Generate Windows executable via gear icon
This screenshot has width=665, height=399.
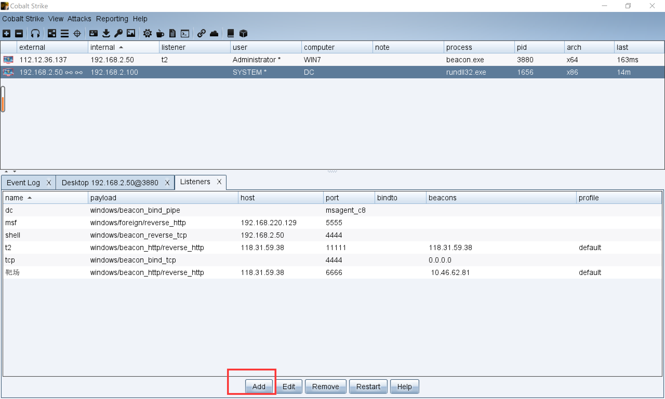click(147, 33)
